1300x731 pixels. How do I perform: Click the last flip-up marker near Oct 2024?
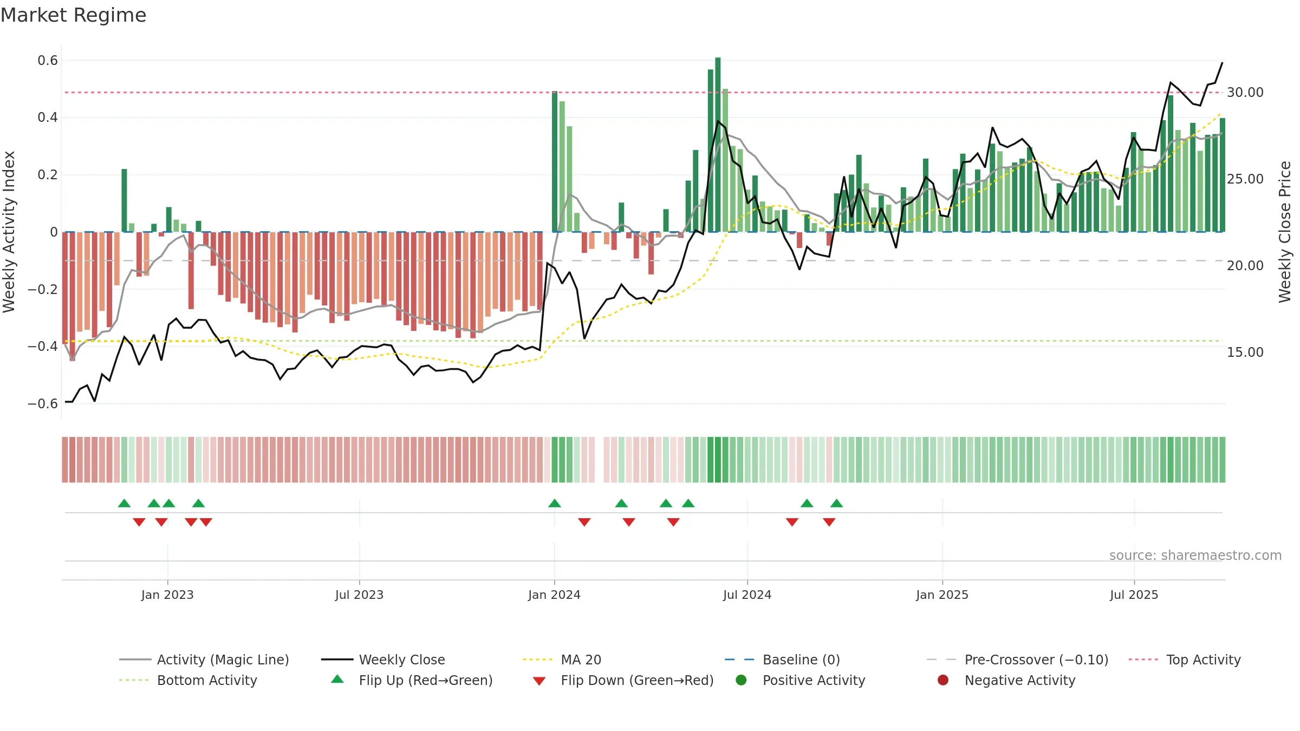coord(837,503)
